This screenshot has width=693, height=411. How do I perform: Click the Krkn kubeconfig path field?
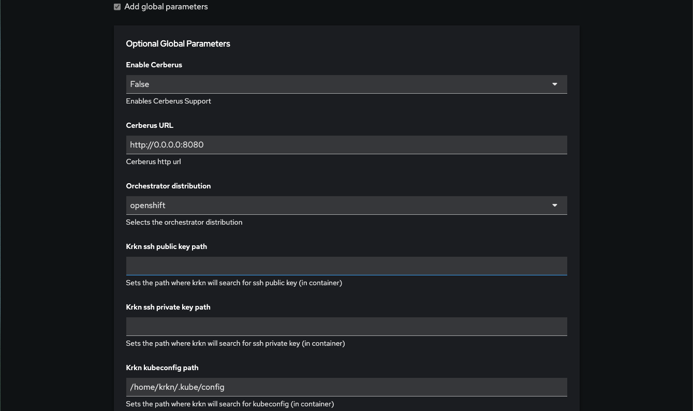tap(346, 387)
